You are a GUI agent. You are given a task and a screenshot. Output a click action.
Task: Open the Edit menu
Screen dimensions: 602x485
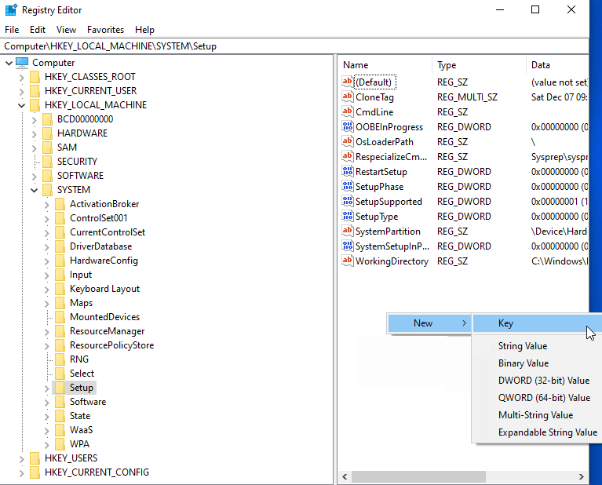[x=38, y=30]
